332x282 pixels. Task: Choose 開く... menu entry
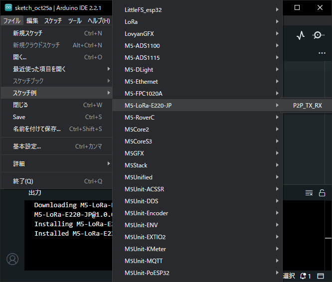click(56, 57)
